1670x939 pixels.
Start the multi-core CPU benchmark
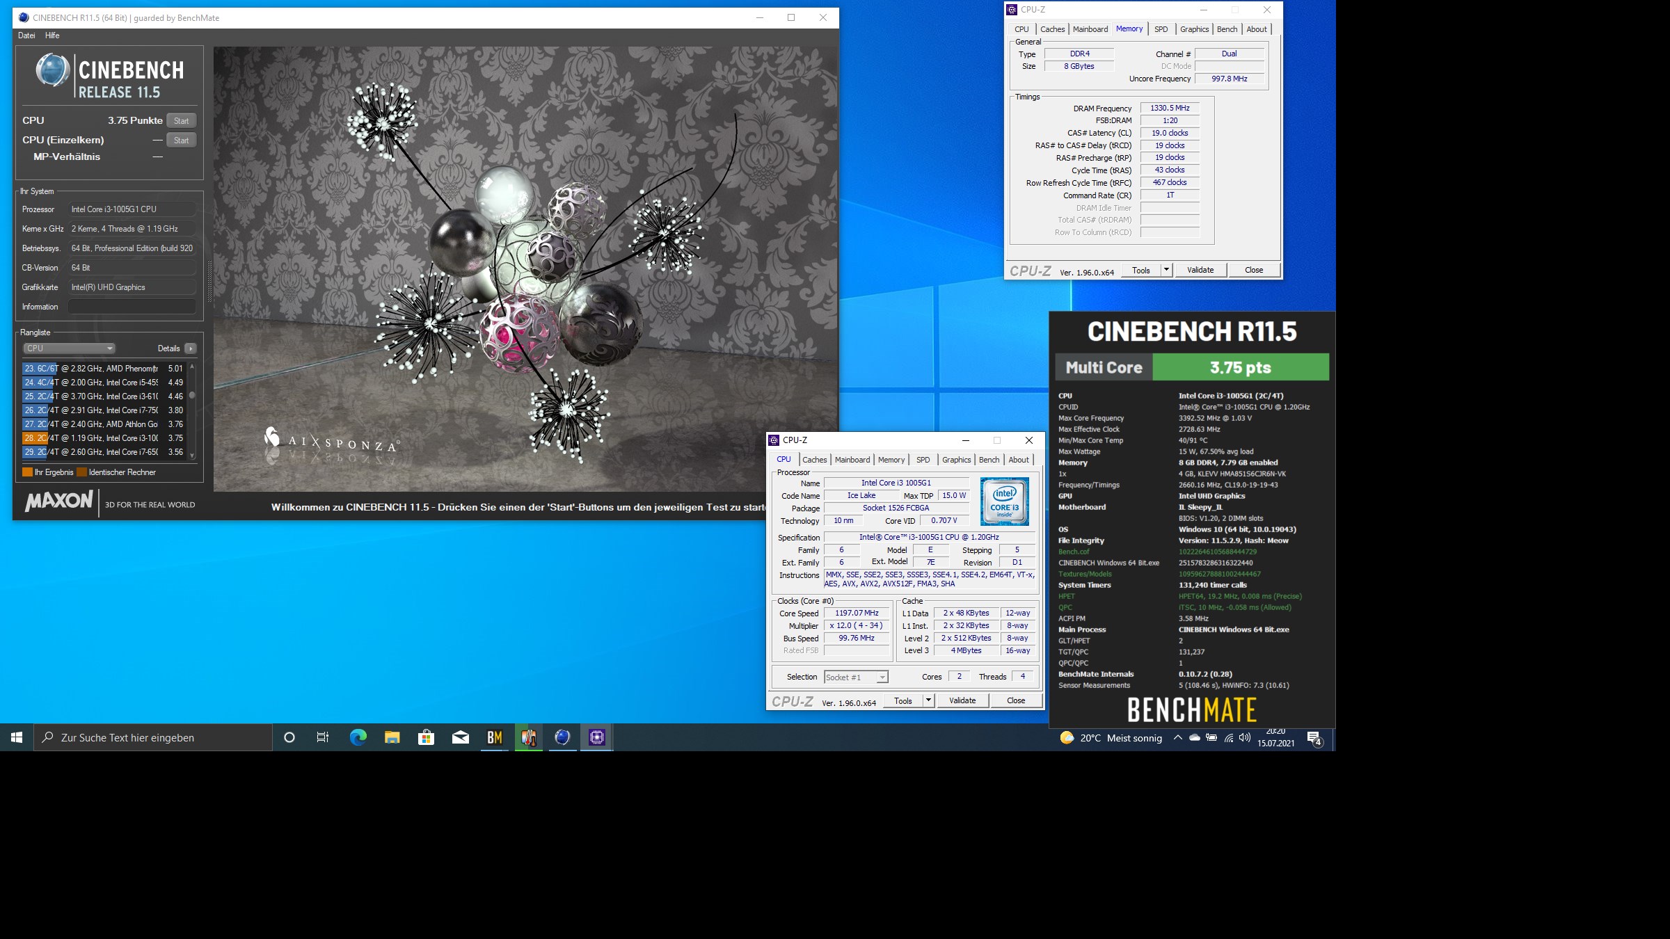[x=181, y=120]
